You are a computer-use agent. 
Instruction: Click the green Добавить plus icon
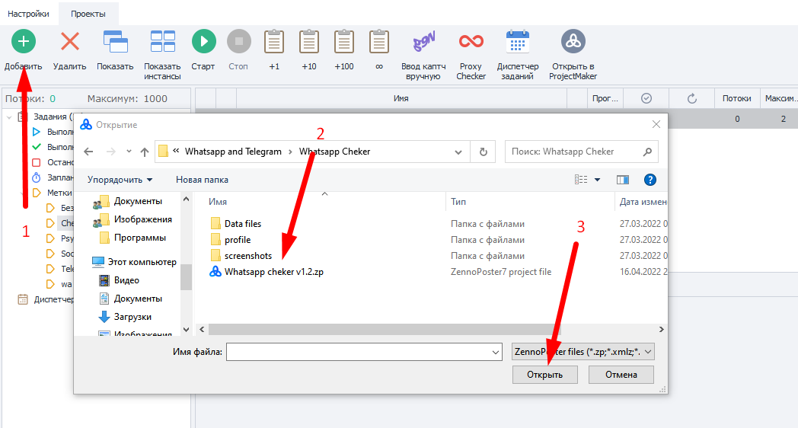coord(24,41)
